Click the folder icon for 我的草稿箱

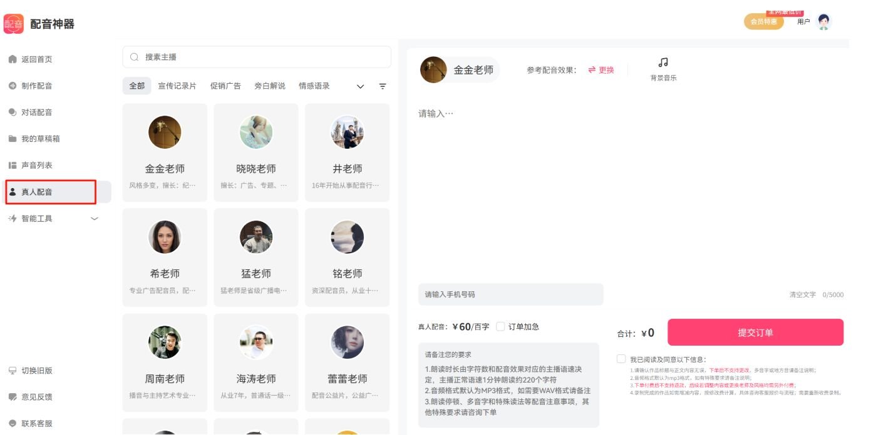pyautogui.click(x=13, y=139)
